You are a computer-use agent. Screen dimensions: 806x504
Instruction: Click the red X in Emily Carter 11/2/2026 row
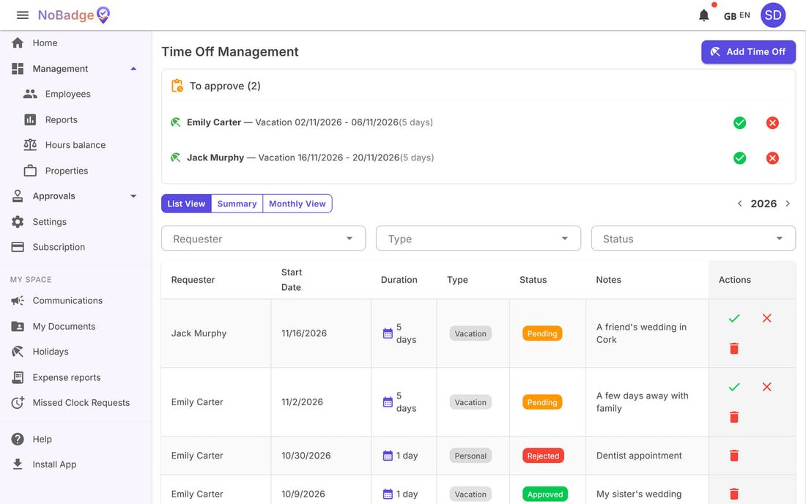coord(767,388)
